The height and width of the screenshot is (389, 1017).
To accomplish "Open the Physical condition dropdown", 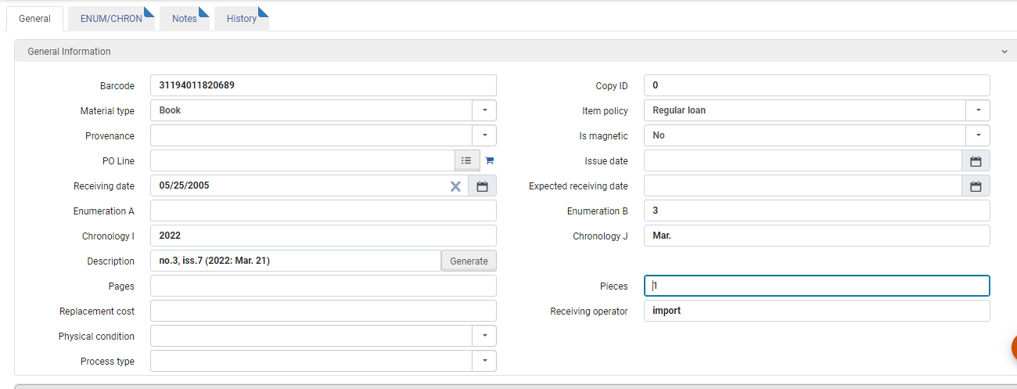I will pos(484,336).
